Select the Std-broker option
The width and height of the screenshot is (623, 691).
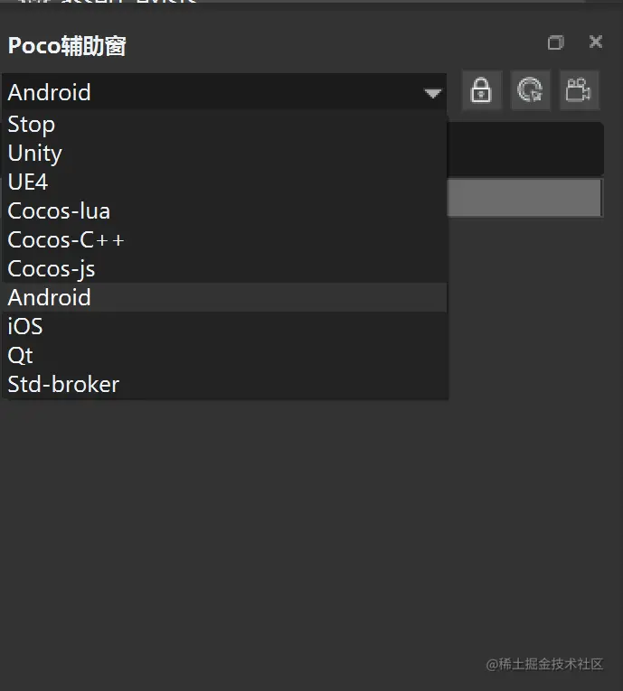click(x=63, y=385)
